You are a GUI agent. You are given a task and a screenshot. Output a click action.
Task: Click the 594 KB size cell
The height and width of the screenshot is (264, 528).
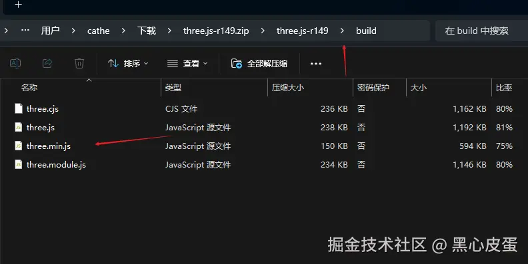point(473,146)
